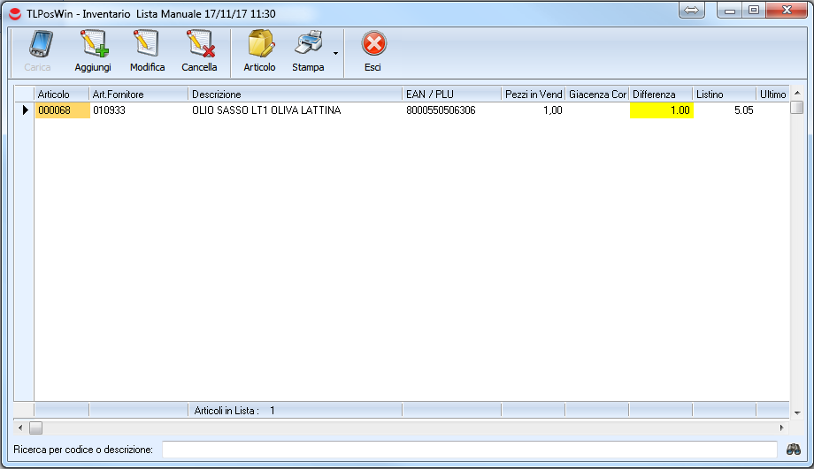Select the article code cell 000068
This screenshot has width=814, height=469.
[62, 110]
